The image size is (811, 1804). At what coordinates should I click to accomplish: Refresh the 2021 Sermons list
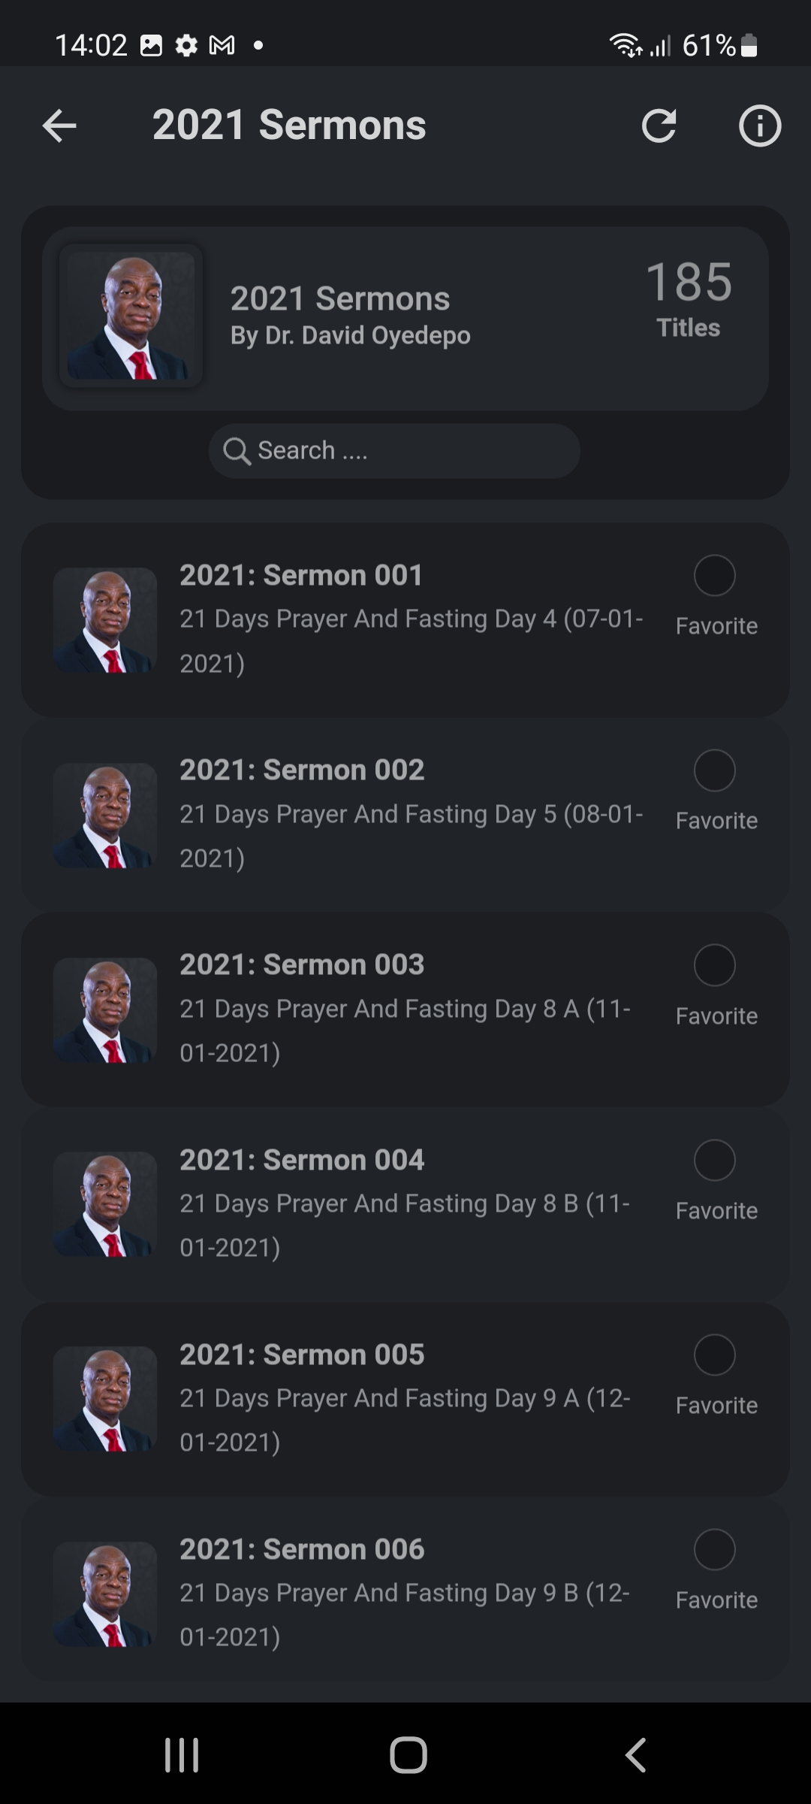(x=659, y=126)
